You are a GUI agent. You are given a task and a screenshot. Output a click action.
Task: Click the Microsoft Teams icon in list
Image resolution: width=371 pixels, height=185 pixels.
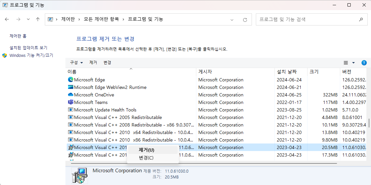[x=71, y=102]
